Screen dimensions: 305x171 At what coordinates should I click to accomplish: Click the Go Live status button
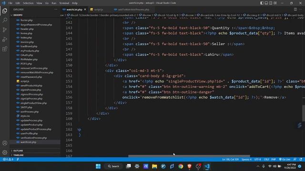coord(285,160)
